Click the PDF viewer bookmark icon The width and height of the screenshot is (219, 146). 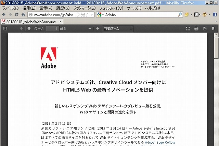213,29
